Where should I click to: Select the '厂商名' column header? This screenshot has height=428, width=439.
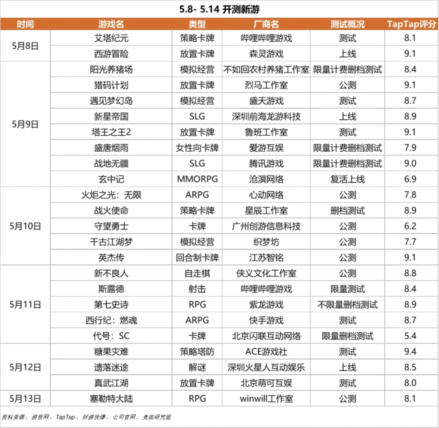(x=266, y=24)
